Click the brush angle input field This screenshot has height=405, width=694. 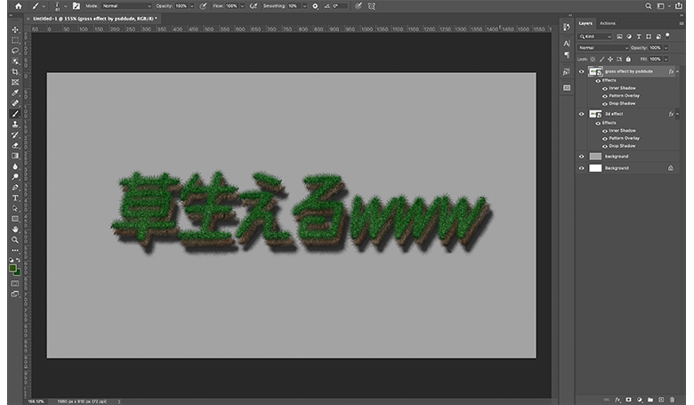tap(340, 6)
